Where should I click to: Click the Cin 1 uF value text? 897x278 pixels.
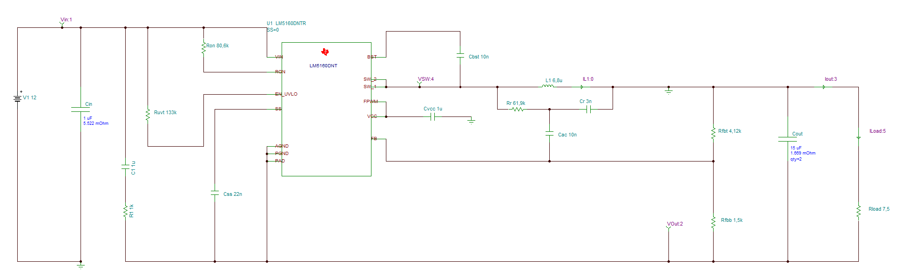pos(88,118)
